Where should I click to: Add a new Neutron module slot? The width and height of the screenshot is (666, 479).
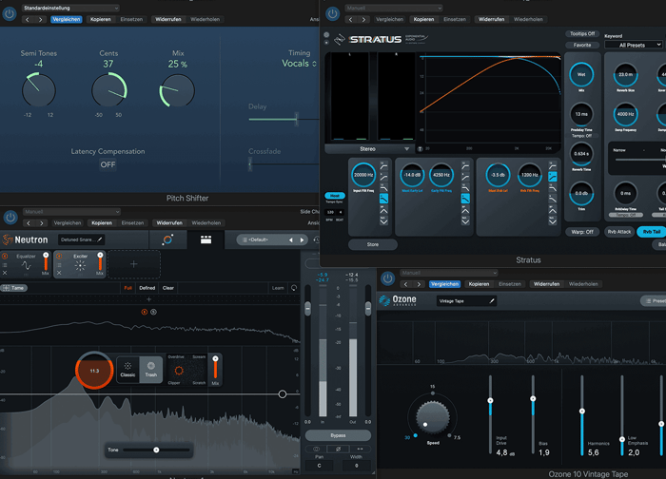point(134,264)
